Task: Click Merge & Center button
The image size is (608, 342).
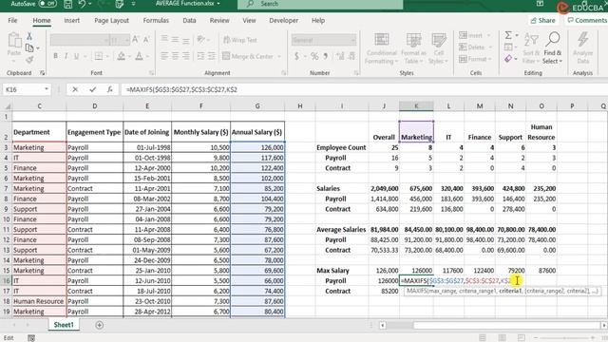Action: [248, 56]
